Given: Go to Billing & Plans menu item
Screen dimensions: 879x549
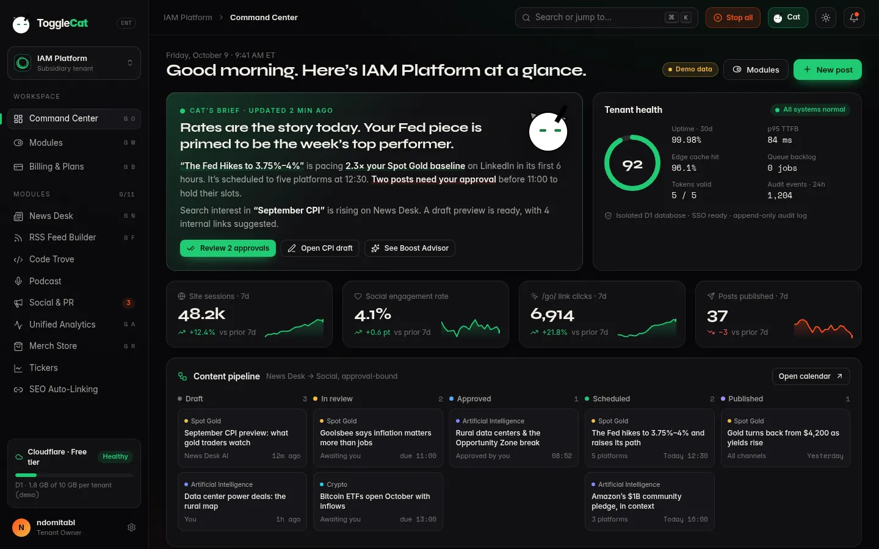Looking at the screenshot, I should (x=74, y=167).
